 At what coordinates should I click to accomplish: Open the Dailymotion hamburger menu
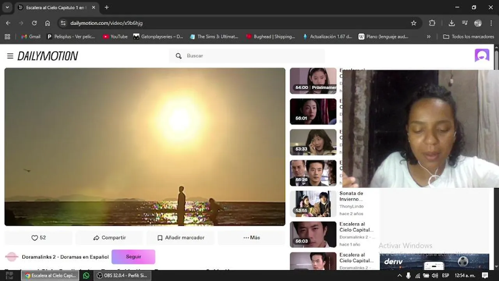(10, 56)
